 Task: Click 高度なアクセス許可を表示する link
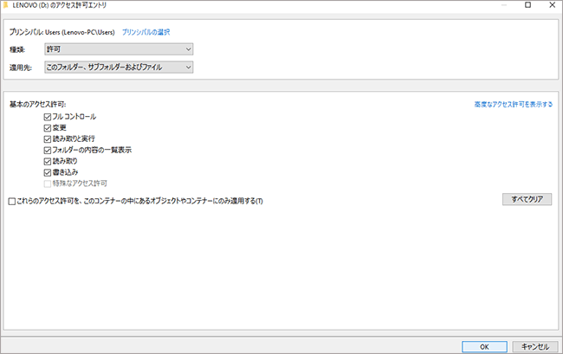(514, 105)
